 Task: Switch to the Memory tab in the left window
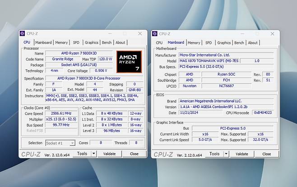tap(61, 43)
